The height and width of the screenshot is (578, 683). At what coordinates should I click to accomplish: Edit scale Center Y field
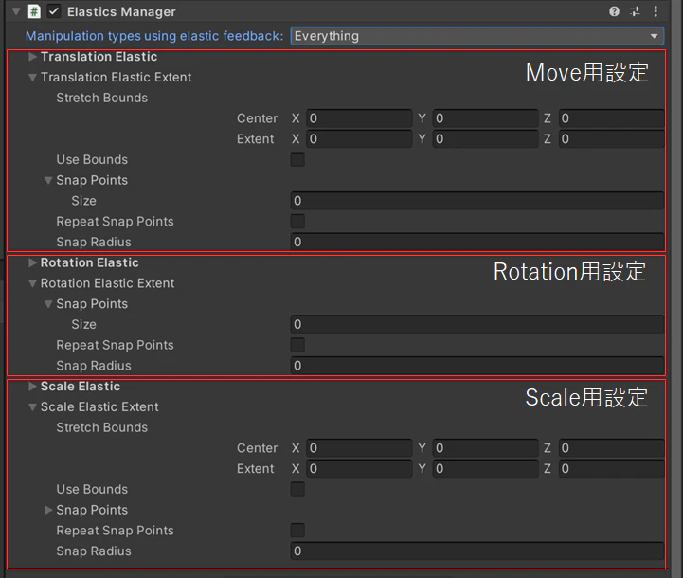(x=485, y=448)
